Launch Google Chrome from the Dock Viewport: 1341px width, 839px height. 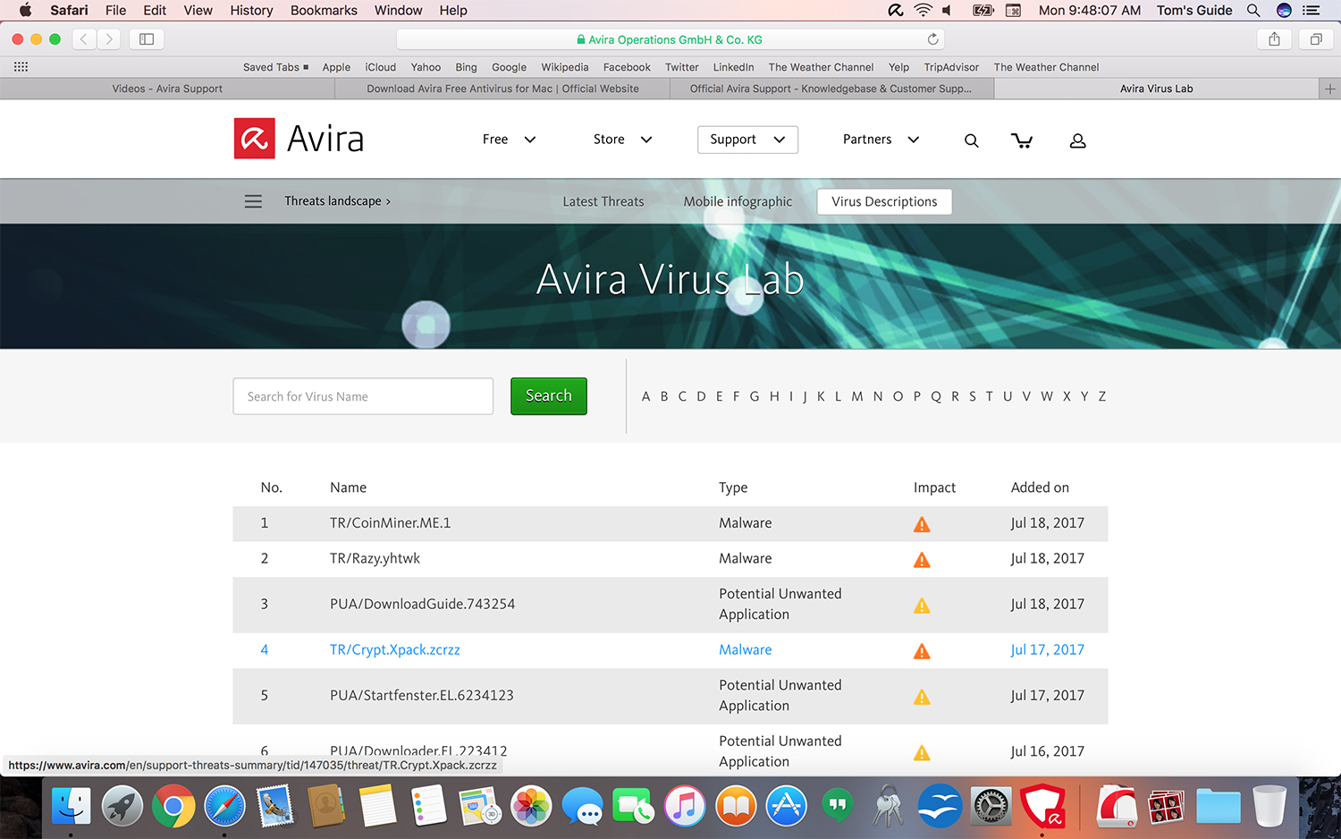[x=173, y=807]
